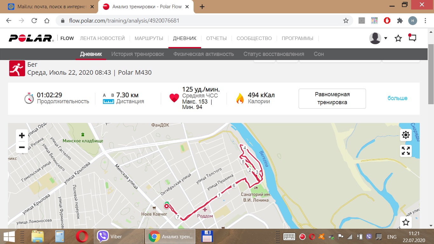Click the browser address bar

(x=203, y=21)
